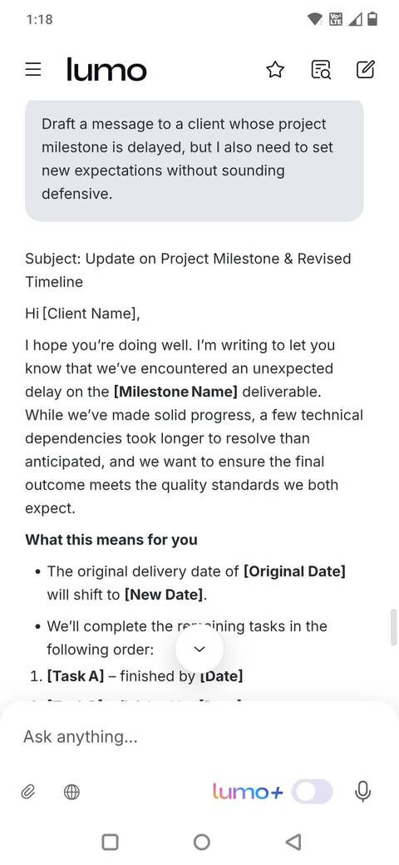The height and width of the screenshot is (865, 399).
Task: Open the chat history search icon
Action: [x=321, y=70]
